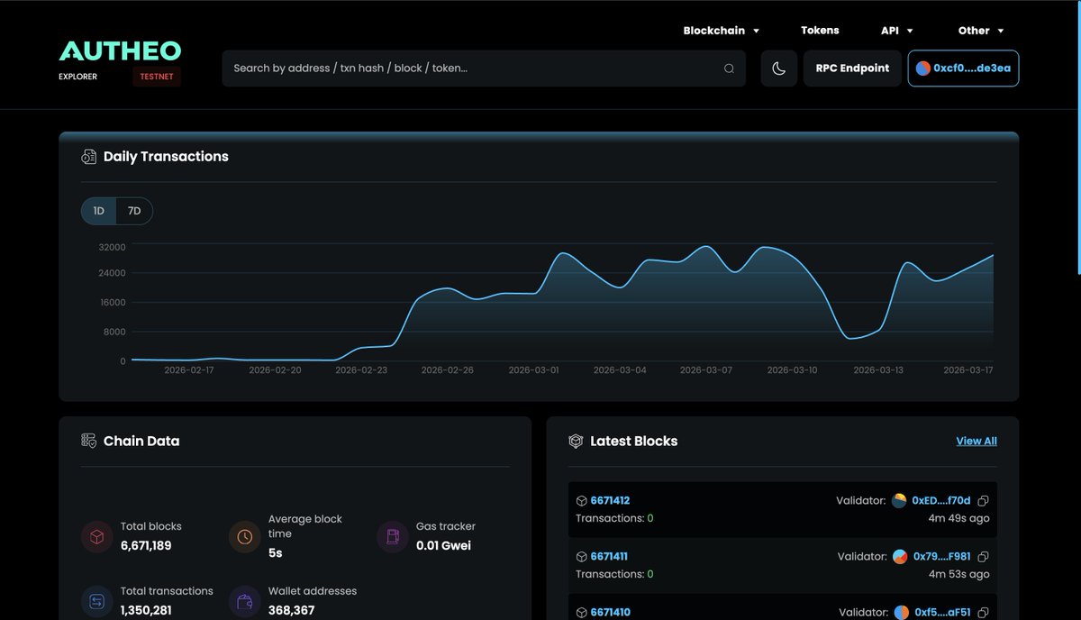
Task: Click the 4m 49s ago timestamp
Action: tap(958, 518)
